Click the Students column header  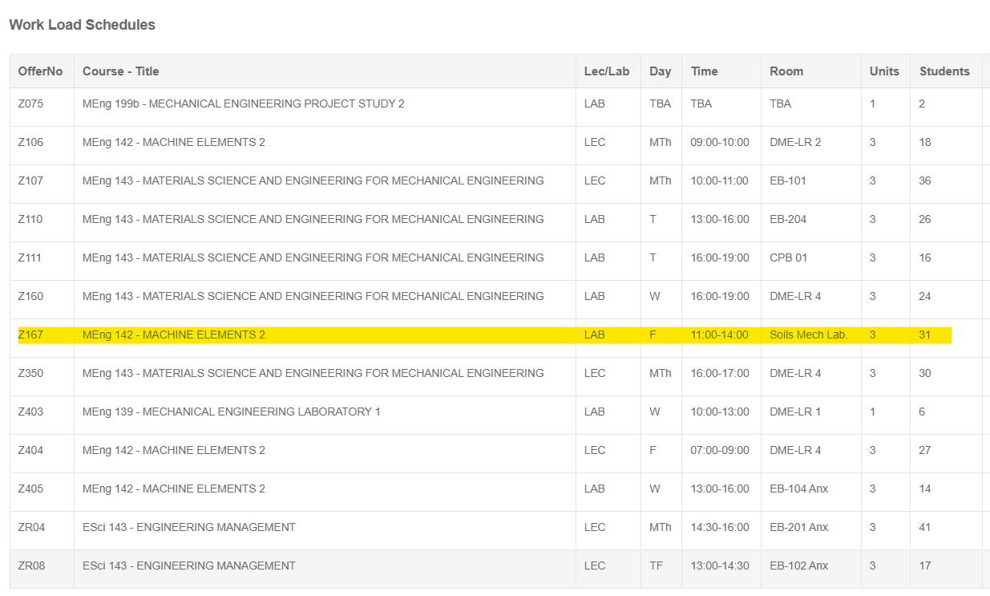click(x=944, y=71)
